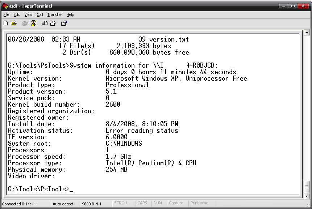Click the '6.0000' IE version value

(x=116, y=137)
